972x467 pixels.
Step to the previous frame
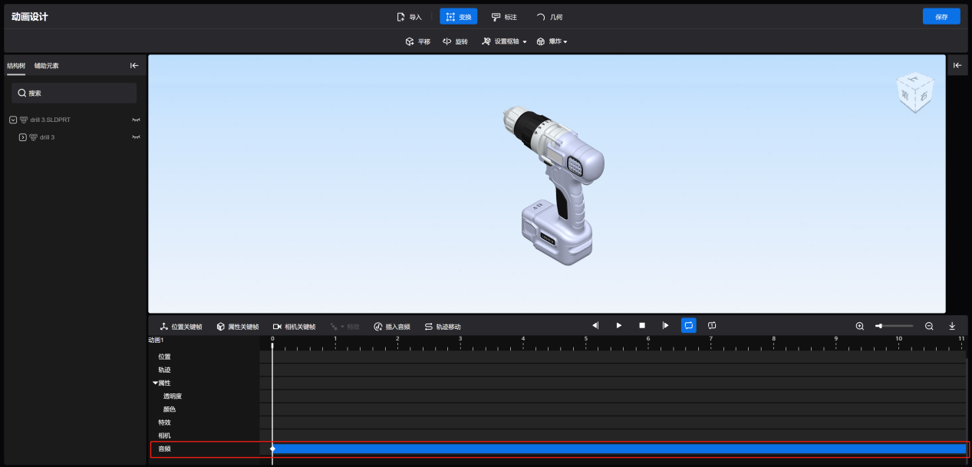coord(595,325)
